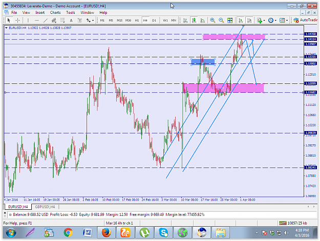Switch to MN timeframe
320x241 pixels.
174,20
